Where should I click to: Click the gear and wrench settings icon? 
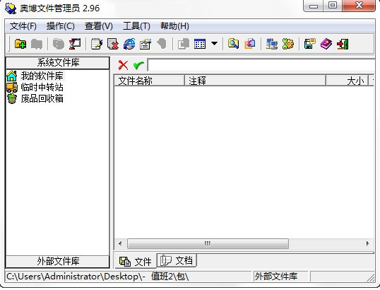288,44
